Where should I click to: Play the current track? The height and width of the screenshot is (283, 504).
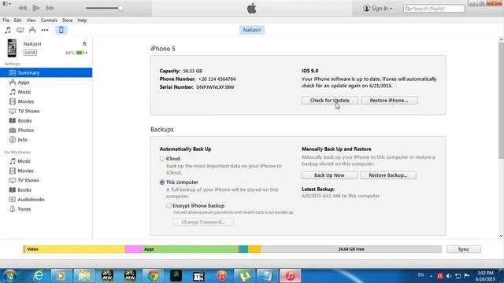(36, 8)
